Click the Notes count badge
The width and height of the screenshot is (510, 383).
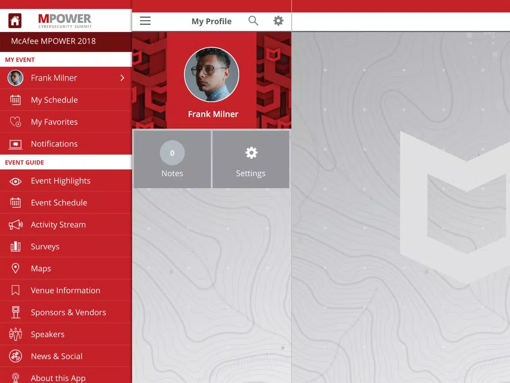coord(172,153)
